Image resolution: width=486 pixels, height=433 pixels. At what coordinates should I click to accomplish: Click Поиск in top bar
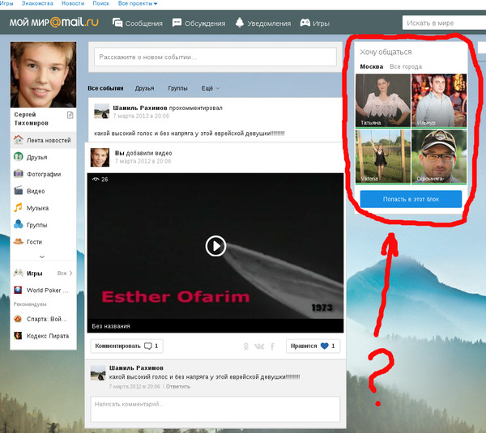101,3
